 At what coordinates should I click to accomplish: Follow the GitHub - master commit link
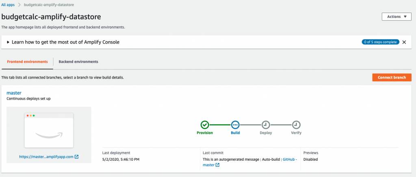(x=290, y=160)
